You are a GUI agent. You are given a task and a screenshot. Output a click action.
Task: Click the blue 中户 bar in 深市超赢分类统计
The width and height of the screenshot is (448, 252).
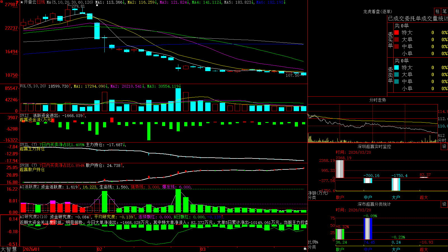coord(368,229)
